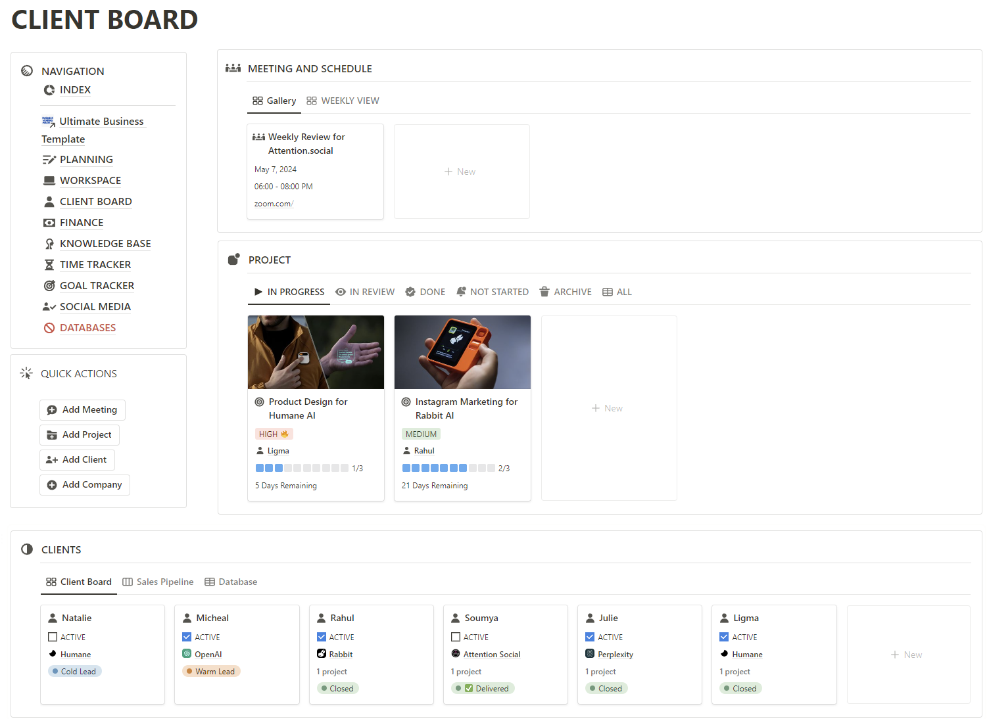Viewport: 989px width, 719px height.
Task: Click the target icon on Product Design card
Action: tap(260, 402)
